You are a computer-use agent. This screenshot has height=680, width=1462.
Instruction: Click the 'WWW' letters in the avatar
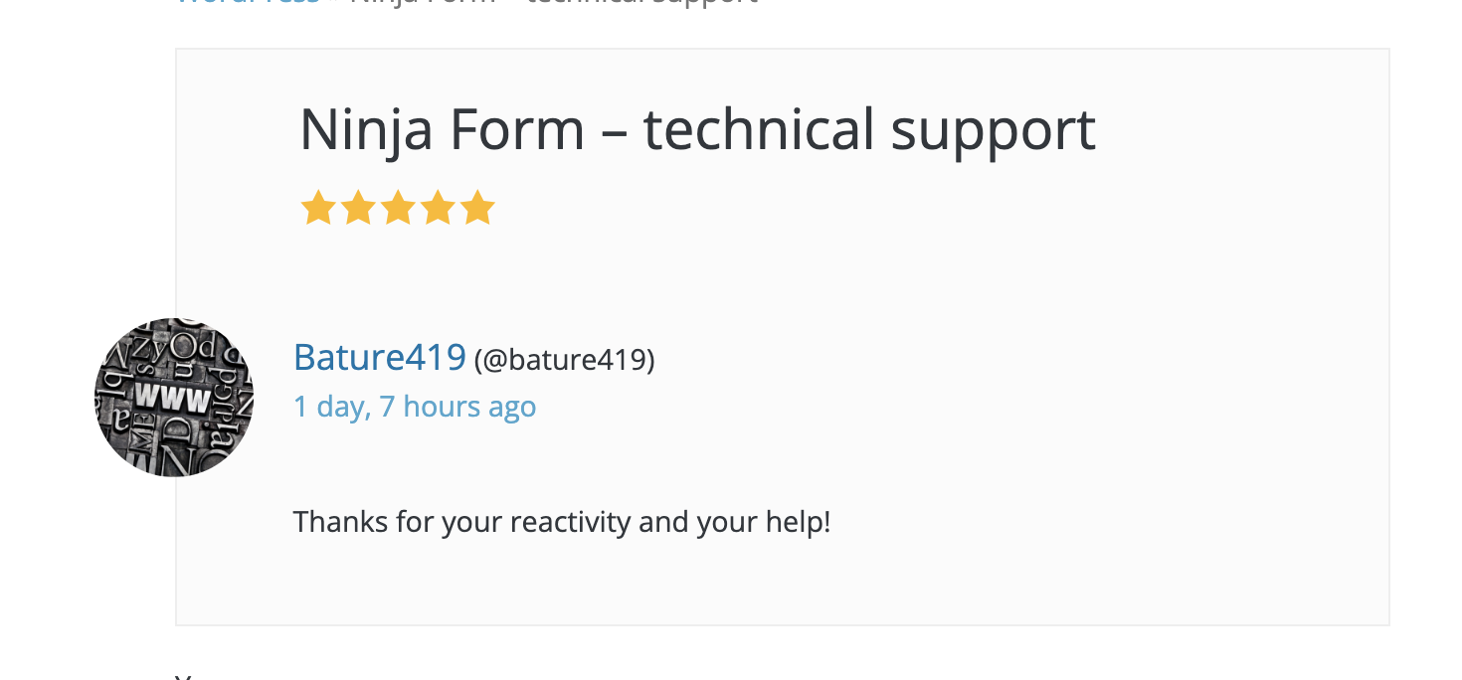173,400
